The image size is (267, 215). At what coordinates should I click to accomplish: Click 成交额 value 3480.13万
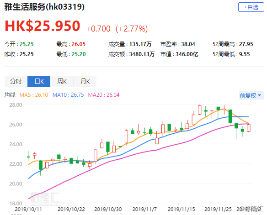(142, 54)
